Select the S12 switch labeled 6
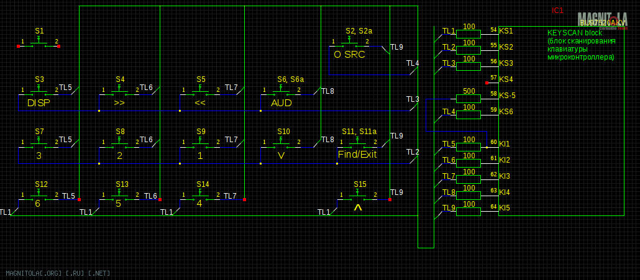640x280 pixels. point(39,198)
